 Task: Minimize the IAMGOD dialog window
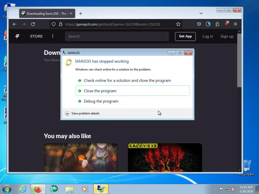click(171, 53)
